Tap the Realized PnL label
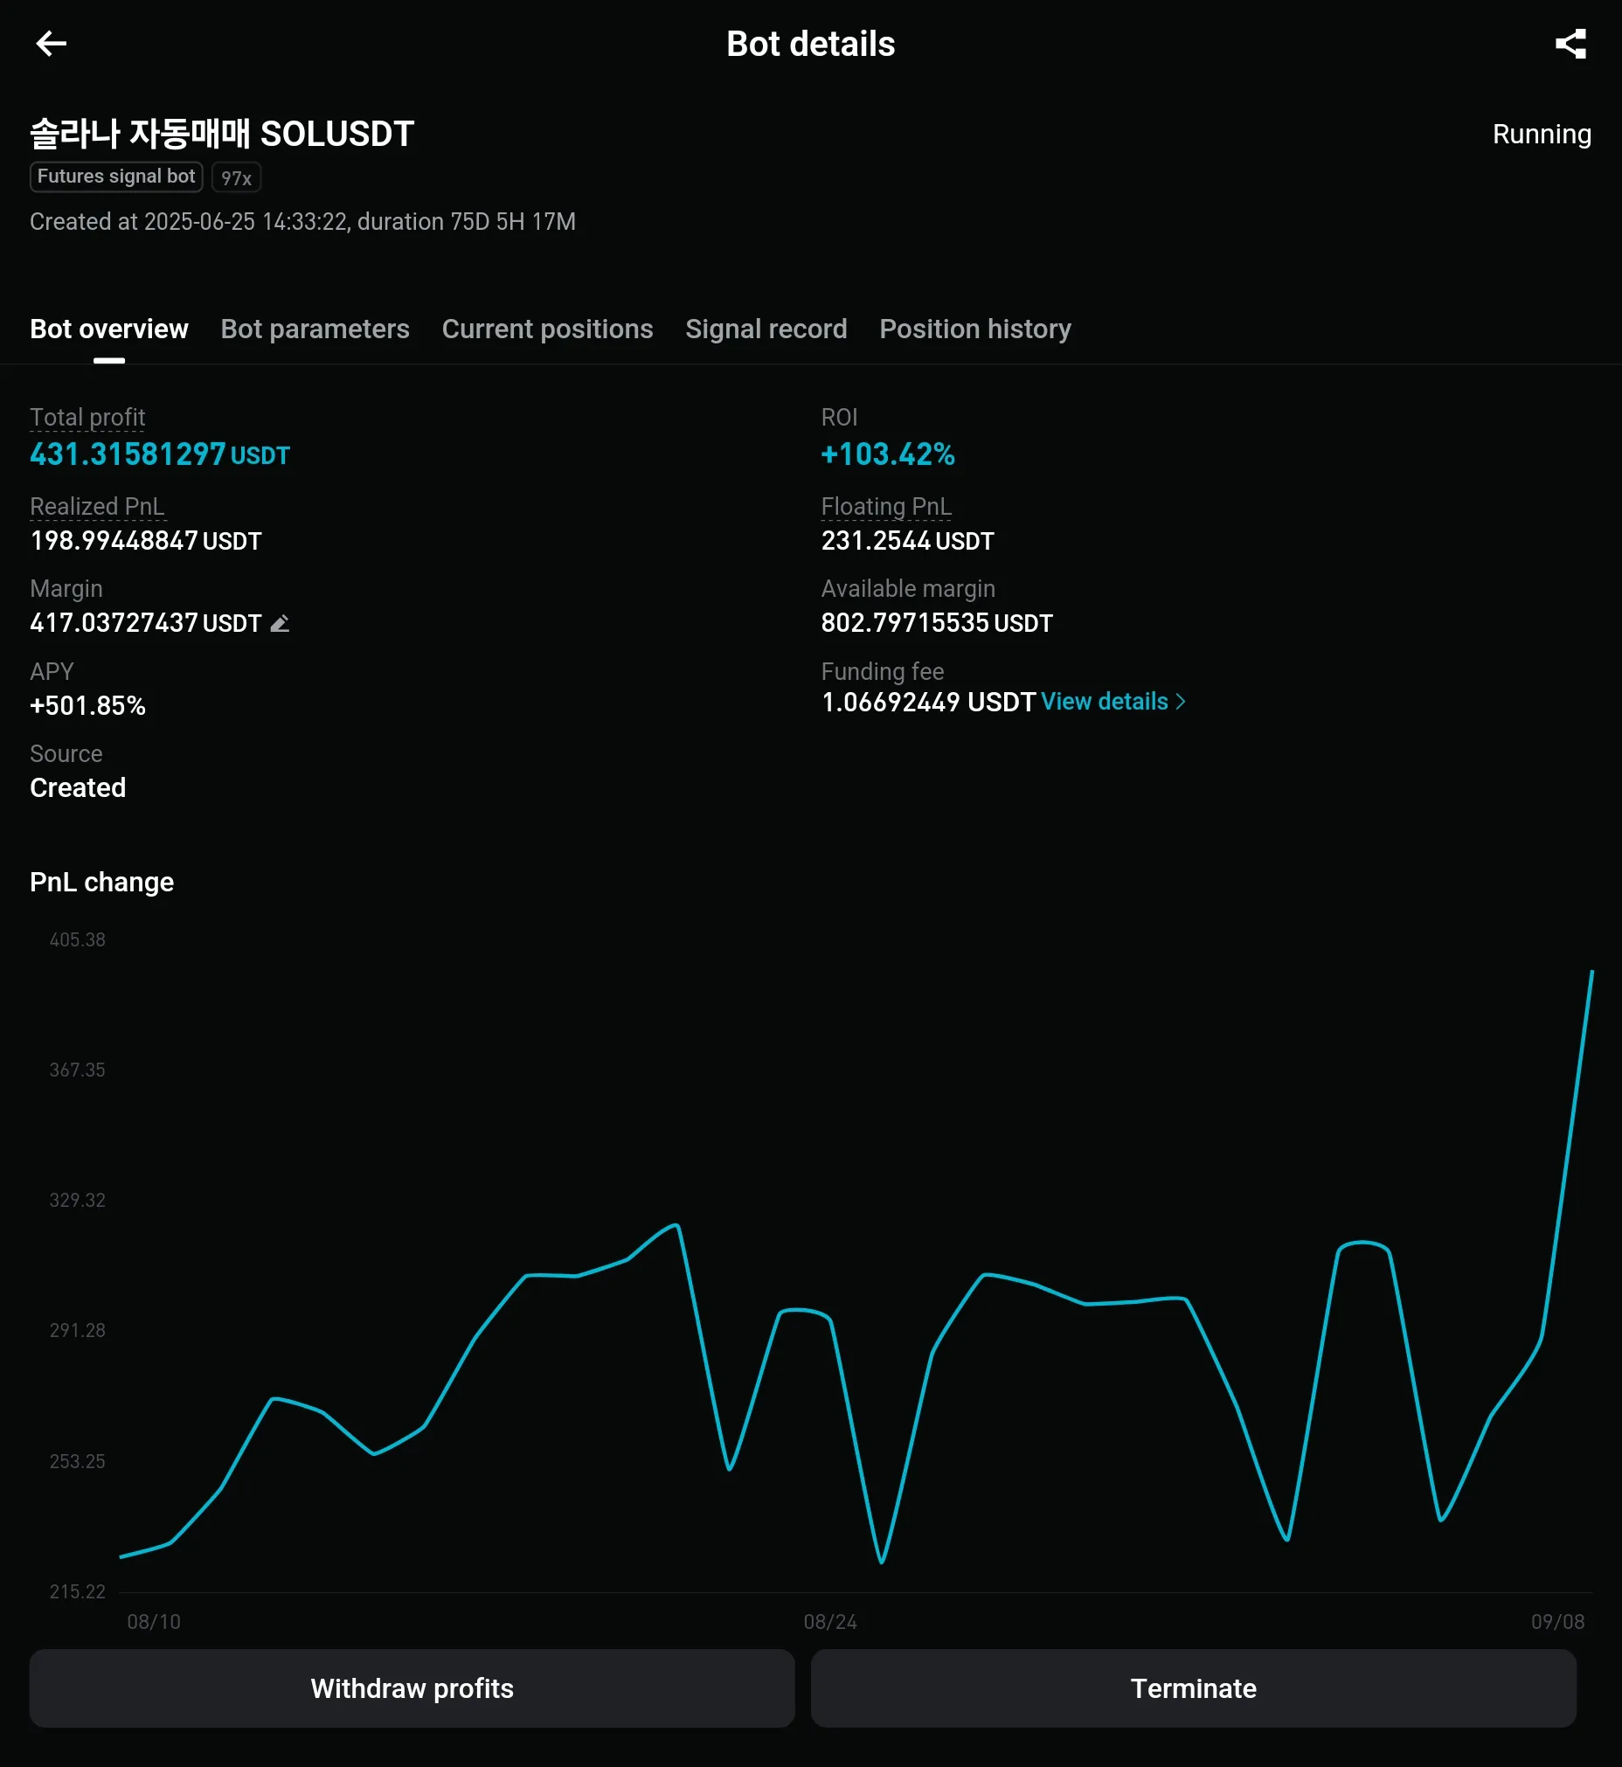Viewport: 1622px width, 1767px height. [97, 507]
